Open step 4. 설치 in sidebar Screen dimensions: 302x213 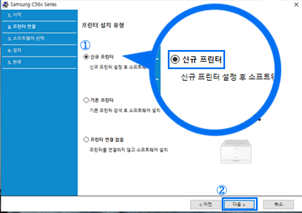39,51
